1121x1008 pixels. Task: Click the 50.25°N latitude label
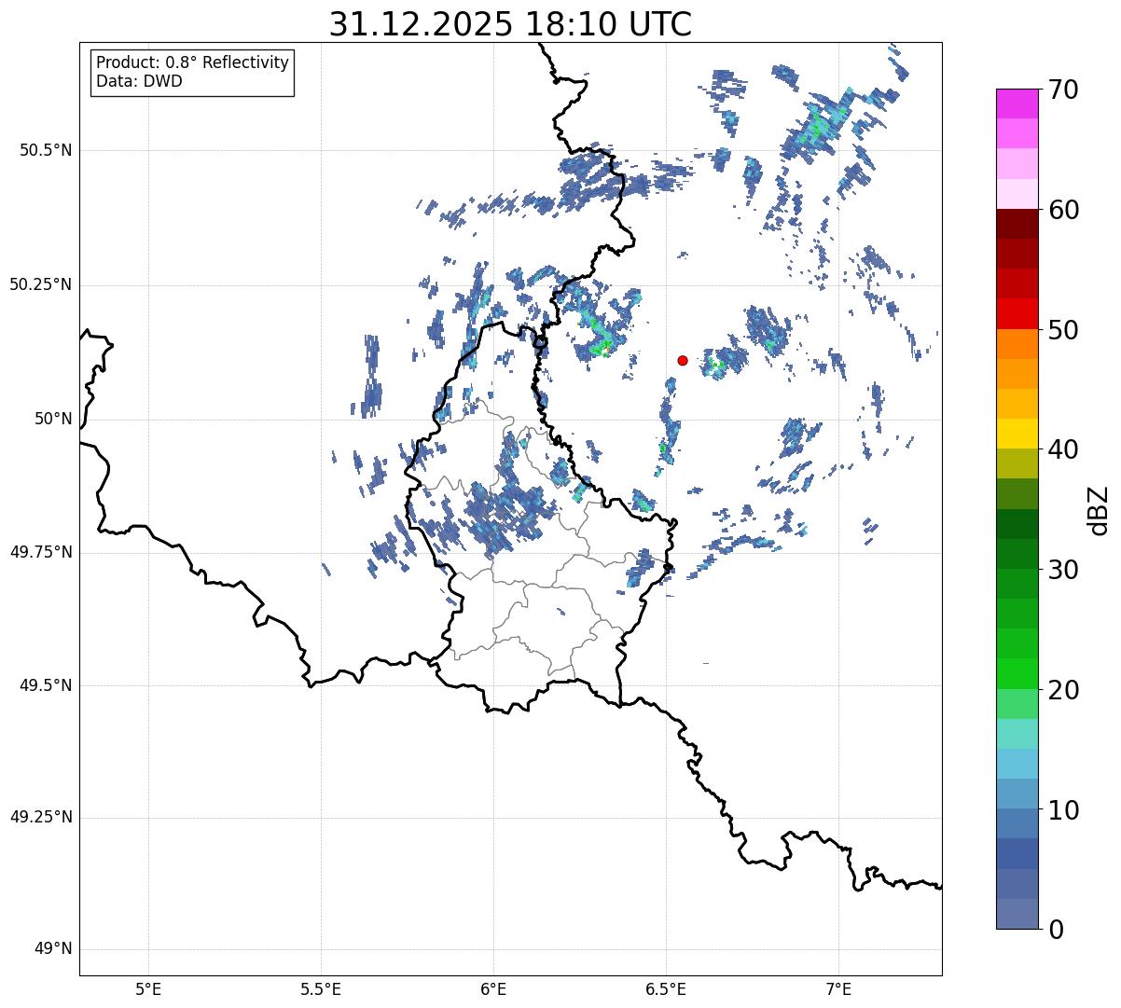pyautogui.click(x=41, y=284)
